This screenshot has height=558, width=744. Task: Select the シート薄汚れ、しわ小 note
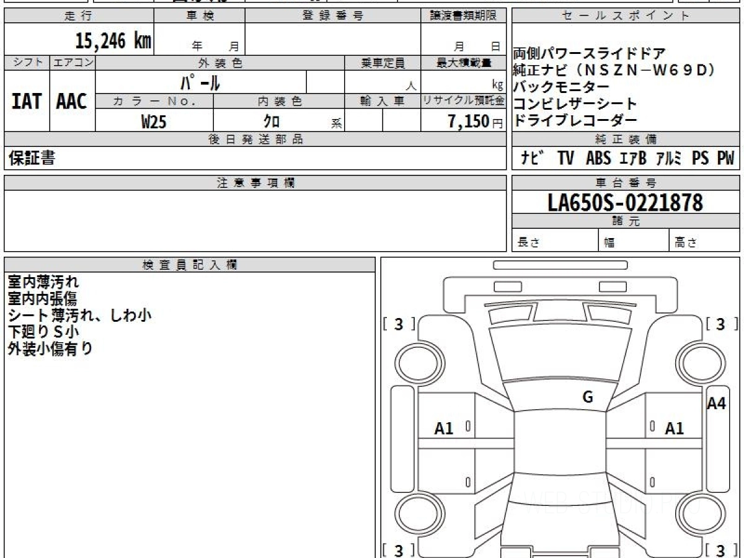(79, 316)
